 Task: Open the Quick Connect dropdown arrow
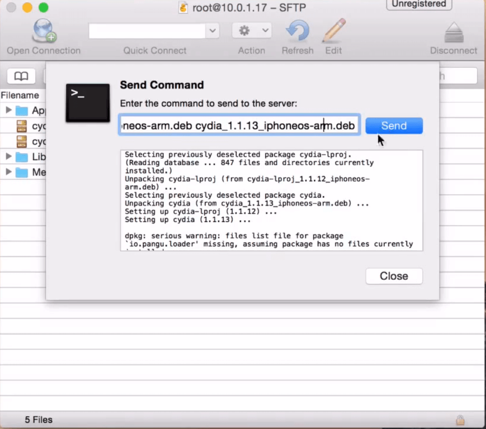point(213,31)
